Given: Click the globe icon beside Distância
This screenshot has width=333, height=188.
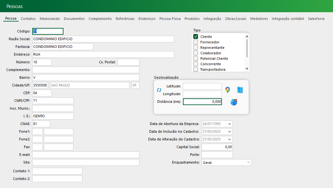Looking at the screenshot, I should click(234, 102).
